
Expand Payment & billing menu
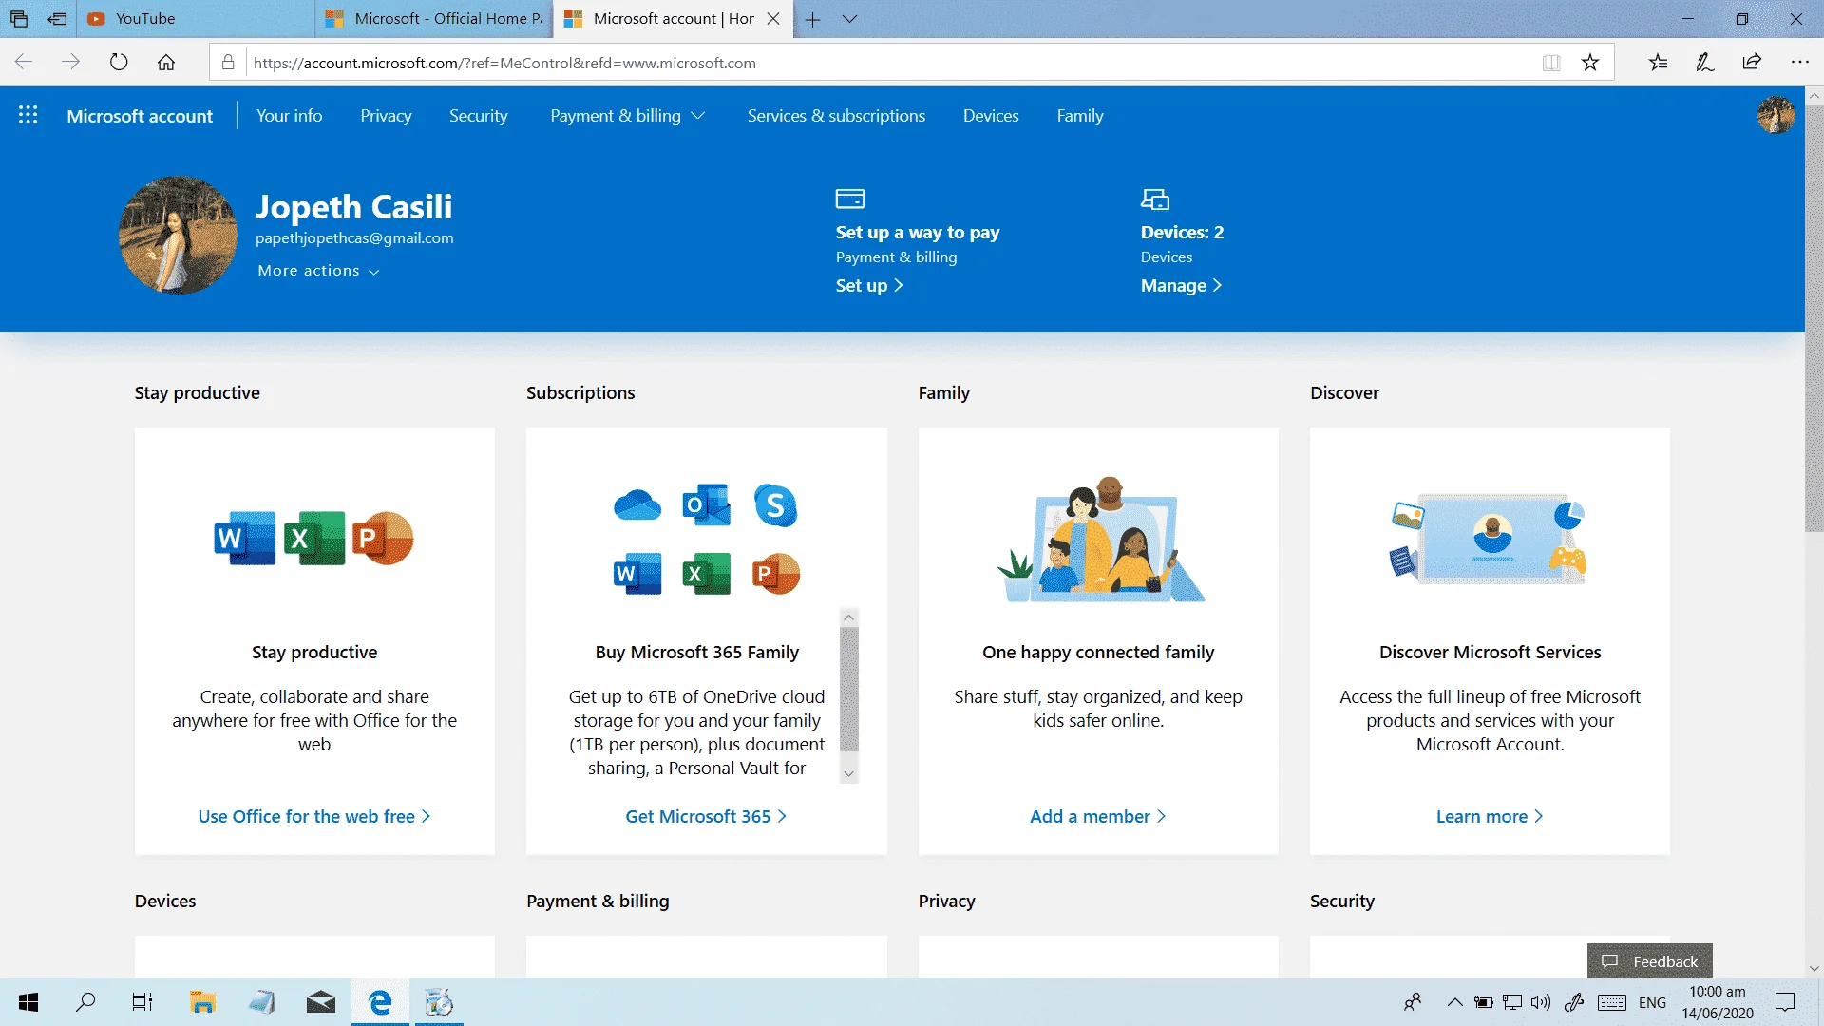pos(628,116)
